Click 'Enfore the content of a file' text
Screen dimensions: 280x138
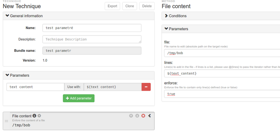28,120
